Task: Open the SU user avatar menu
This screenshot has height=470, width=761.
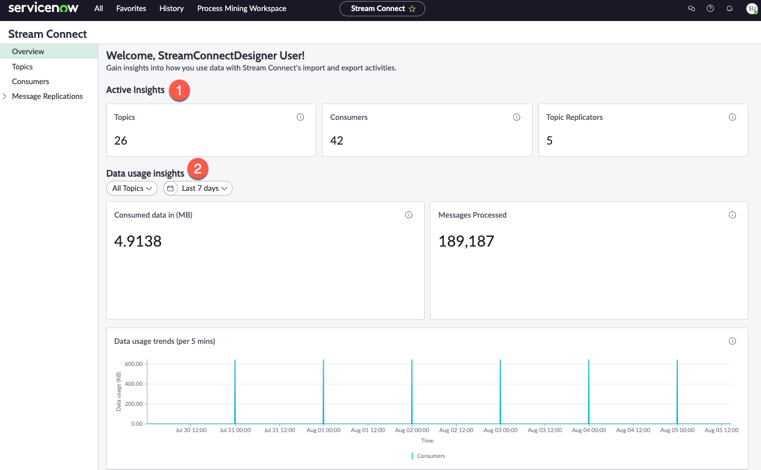Action: tap(752, 8)
